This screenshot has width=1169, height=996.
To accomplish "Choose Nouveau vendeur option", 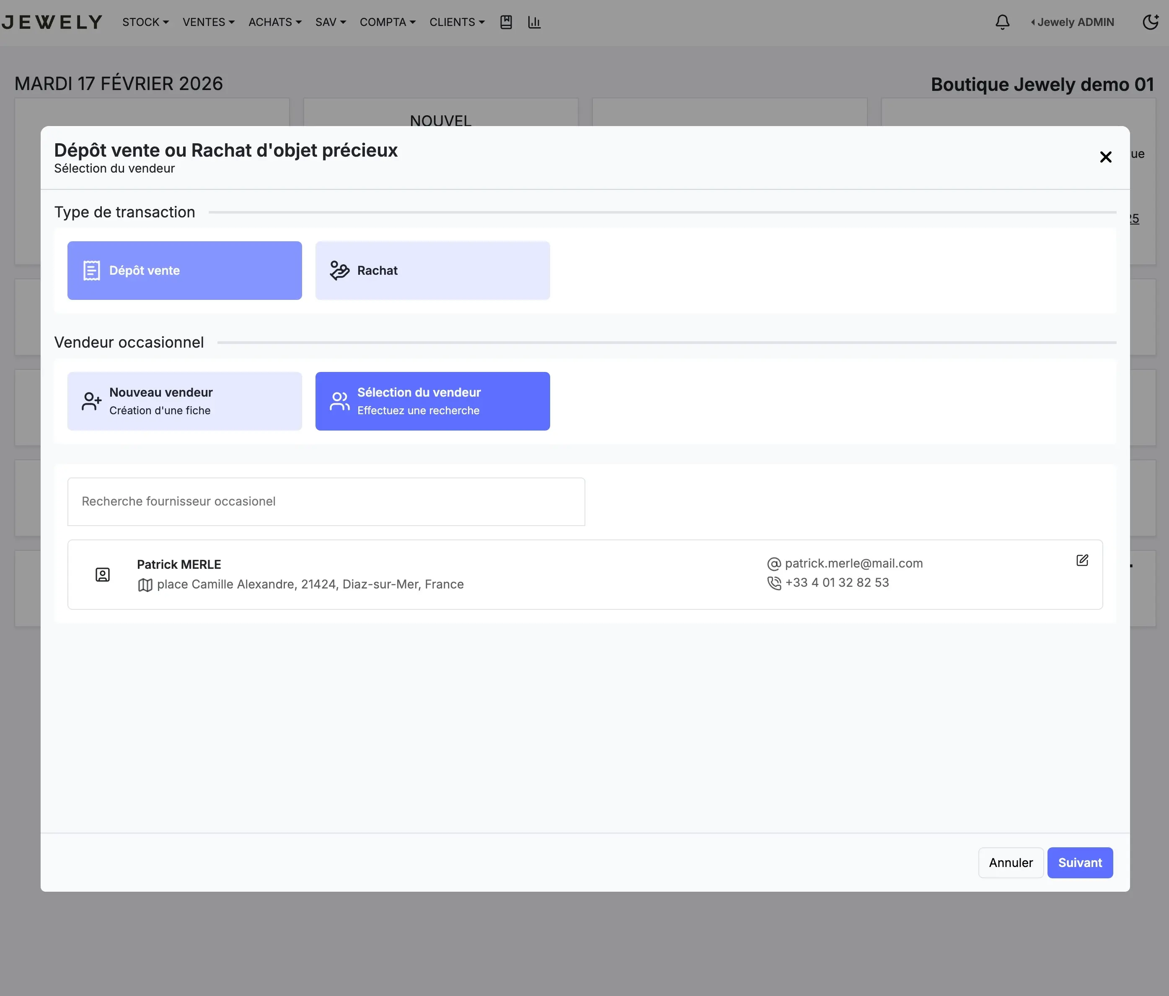I will [x=184, y=401].
